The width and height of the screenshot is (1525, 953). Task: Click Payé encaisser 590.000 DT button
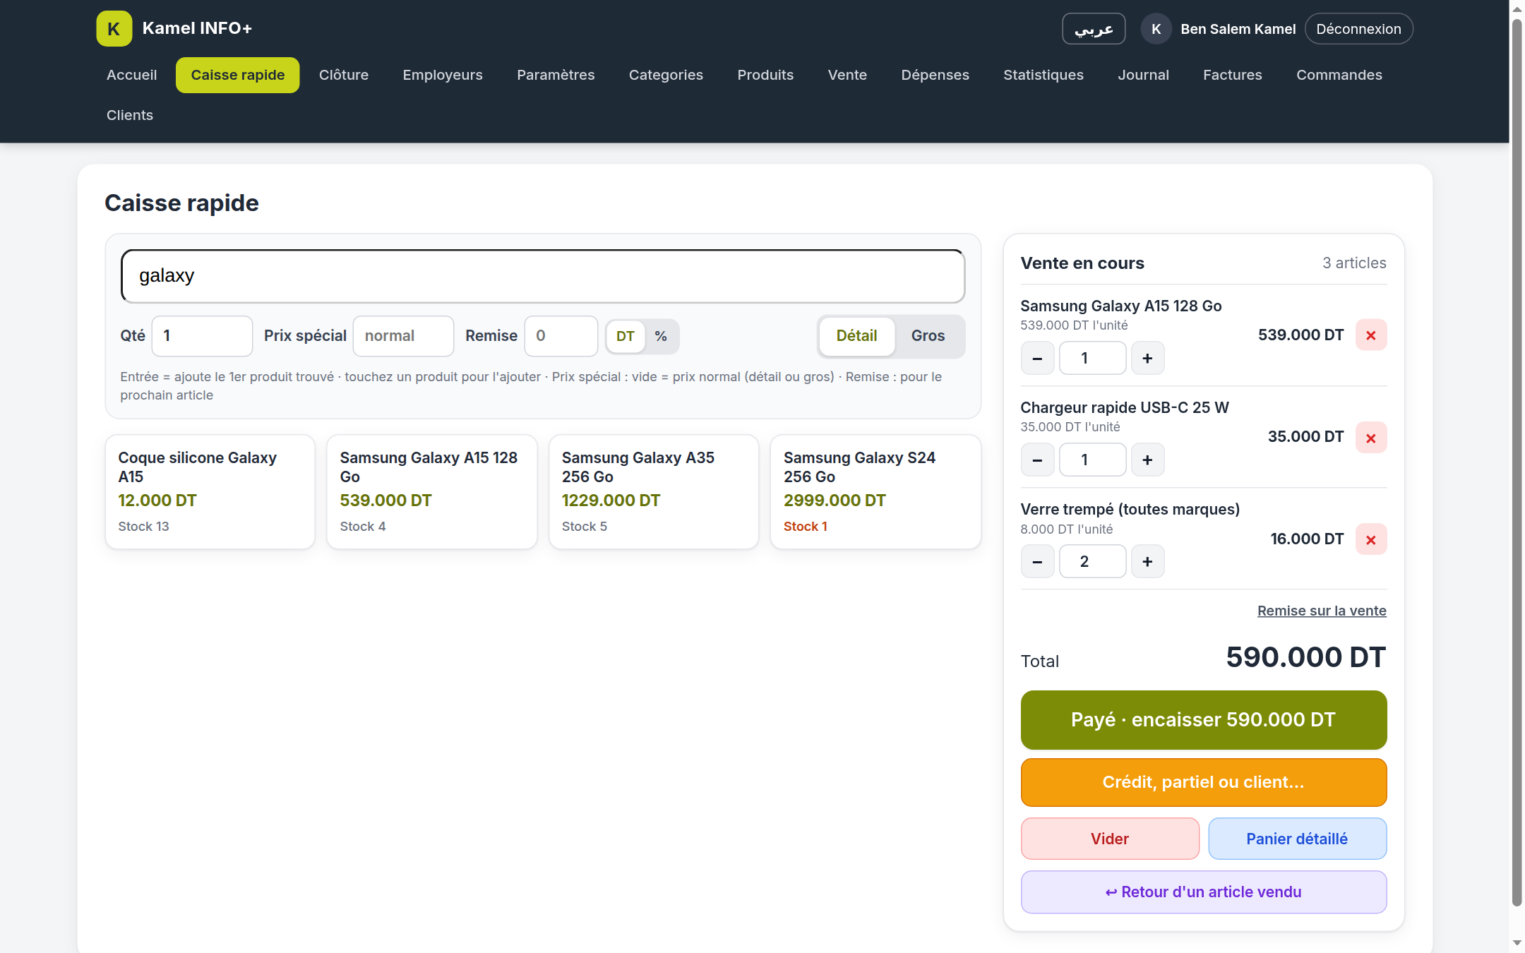click(1204, 720)
